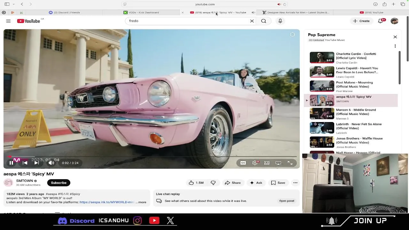Screen dimensions: 409x230
Task: Open Safari downloads button
Action: pyautogui.click(x=375, y=4)
